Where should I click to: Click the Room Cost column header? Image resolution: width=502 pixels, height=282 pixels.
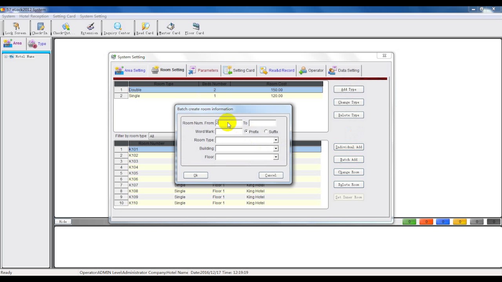pyautogui.click(x=276, y=84)
